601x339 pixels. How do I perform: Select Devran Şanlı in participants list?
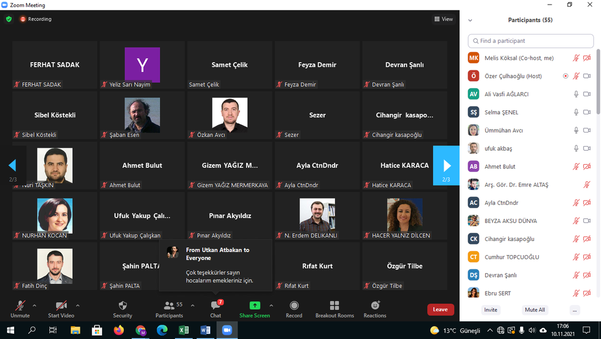point(530,275)
